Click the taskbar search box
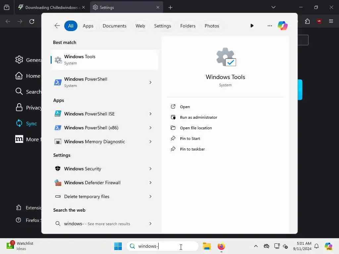The width and height of the screenshot is (339, 254). (x=163, y=246)
